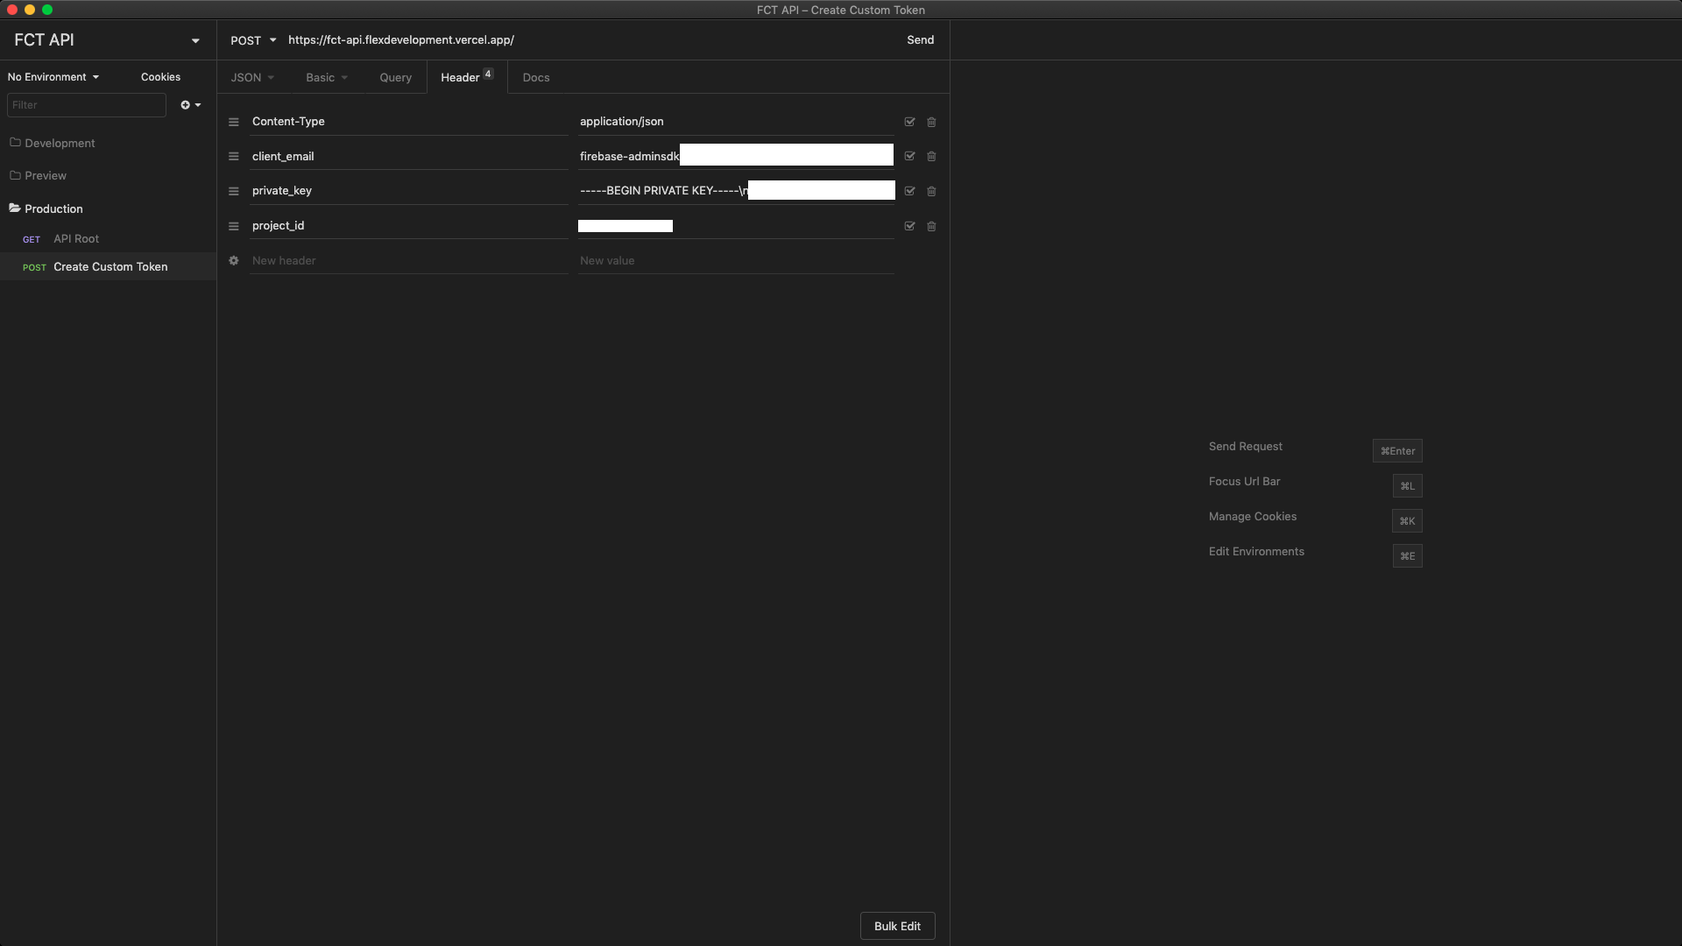Click the Bulk Edit button

pyautogui.click(x=897, y=926)
